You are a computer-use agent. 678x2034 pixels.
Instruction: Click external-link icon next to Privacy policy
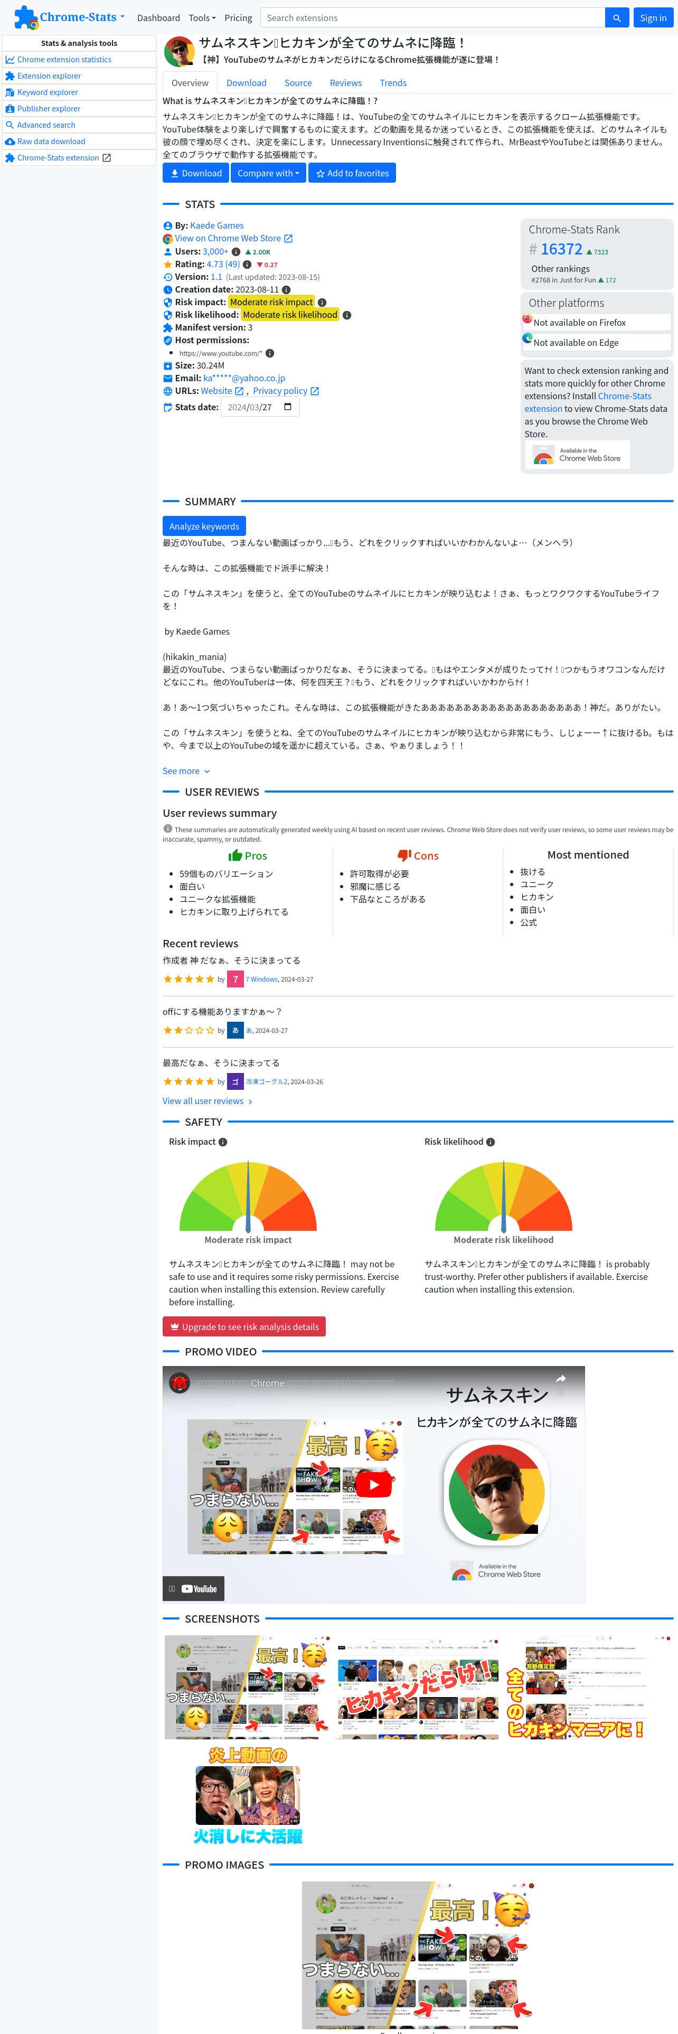point(315,391)
